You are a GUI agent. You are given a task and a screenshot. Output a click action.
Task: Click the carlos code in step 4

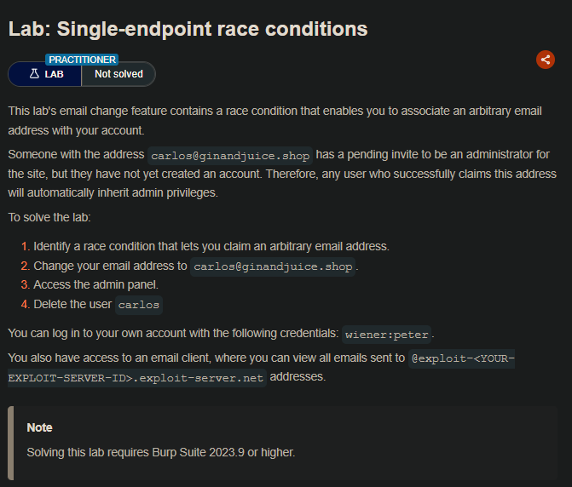point(139,304)
